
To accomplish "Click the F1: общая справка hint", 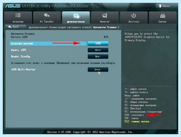I will [x=136, y=102].
